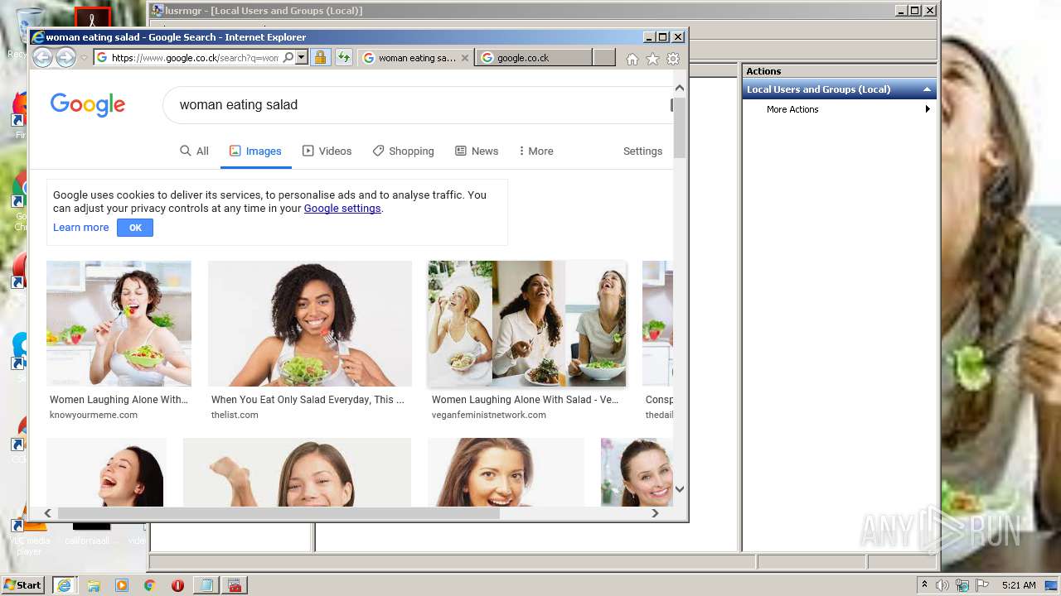Open the thelist.com salad image result
Image resolution: width=1061 pixels, height=596 pixels.
(310, 324)
